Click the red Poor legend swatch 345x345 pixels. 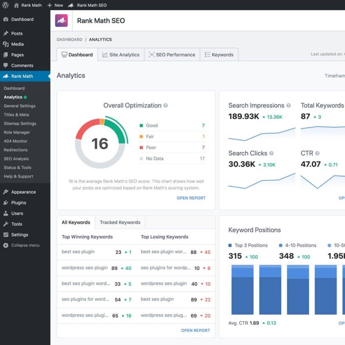point(141,148)
